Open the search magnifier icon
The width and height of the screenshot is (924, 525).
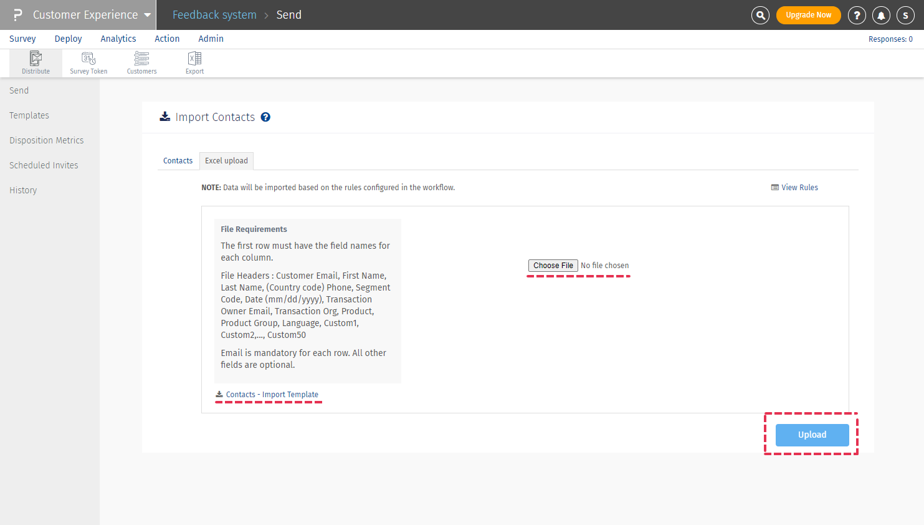point(760,15)
